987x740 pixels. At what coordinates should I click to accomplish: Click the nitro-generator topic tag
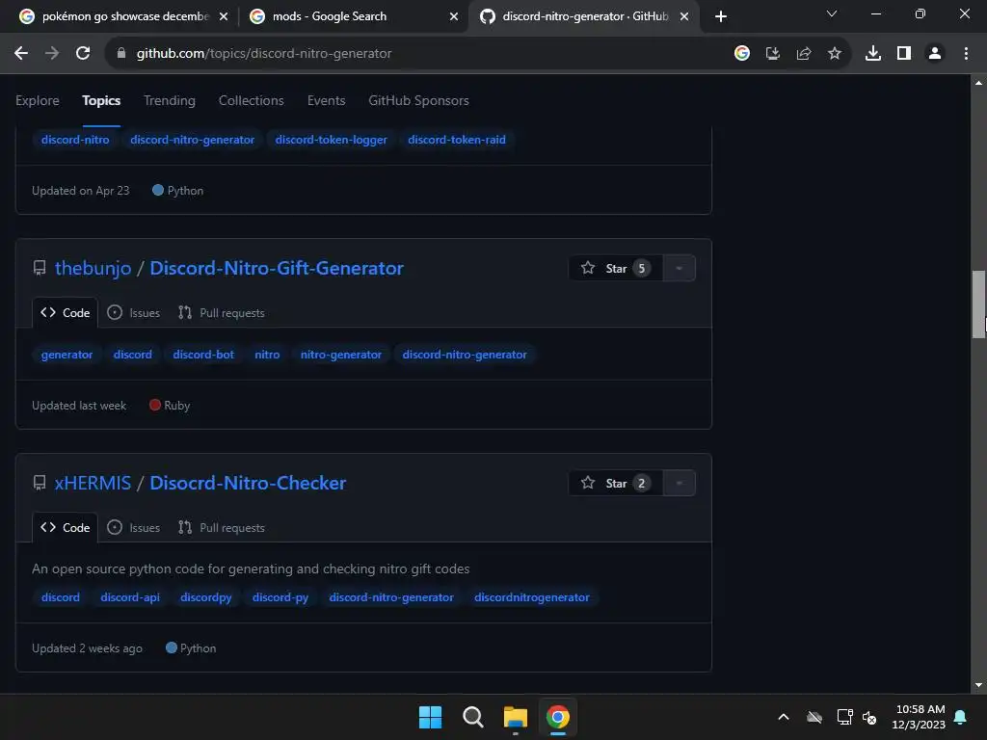(341, 355)
